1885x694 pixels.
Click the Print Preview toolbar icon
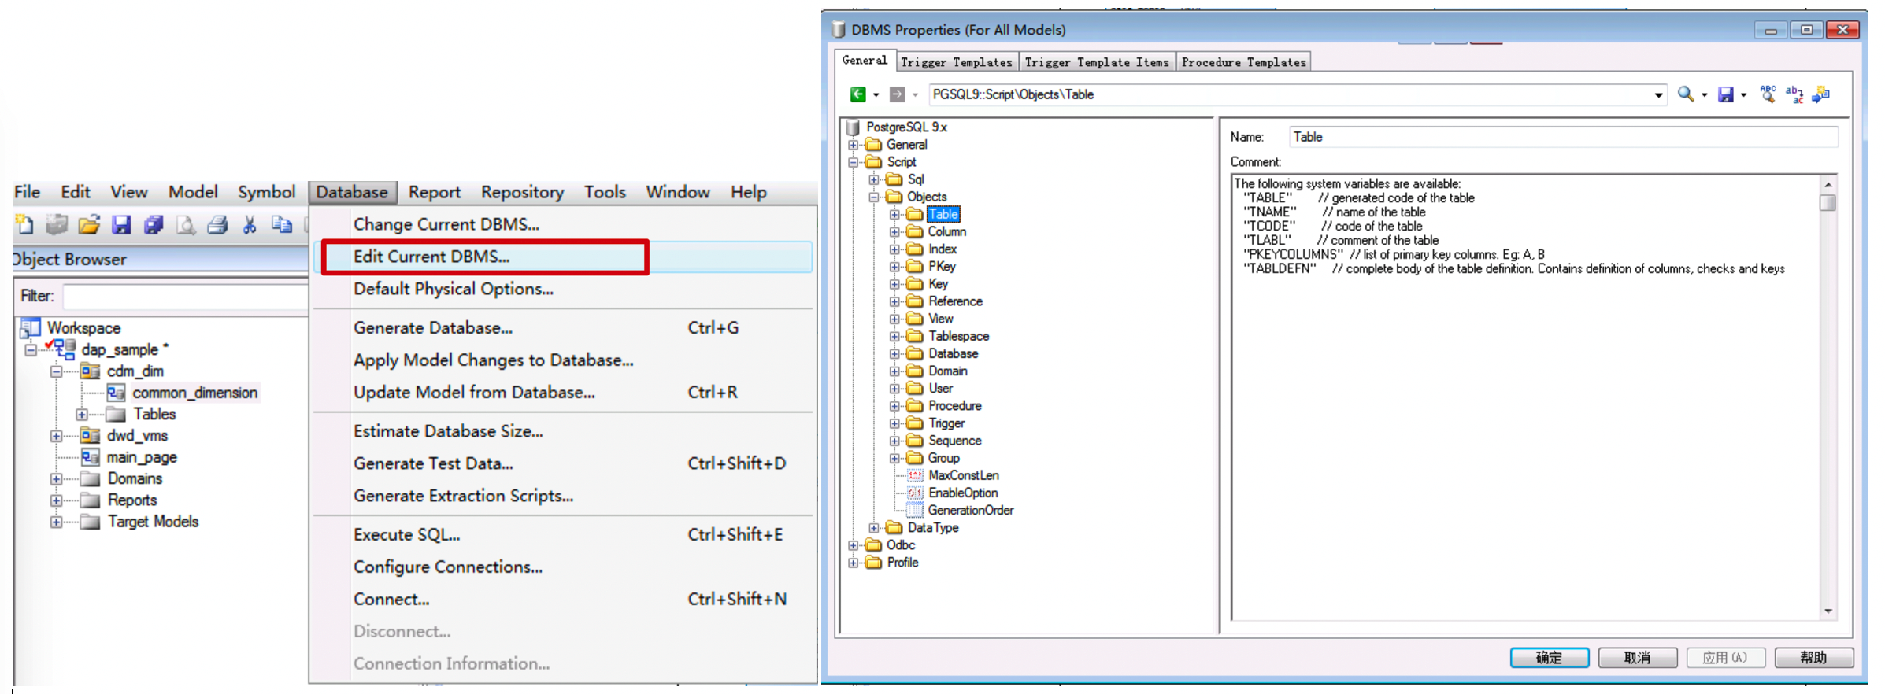[186, 225]
